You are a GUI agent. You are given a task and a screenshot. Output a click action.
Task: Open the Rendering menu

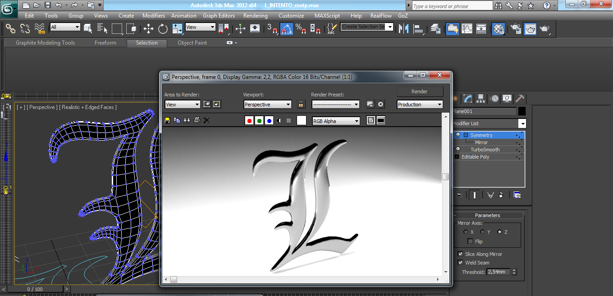(256, 15)
